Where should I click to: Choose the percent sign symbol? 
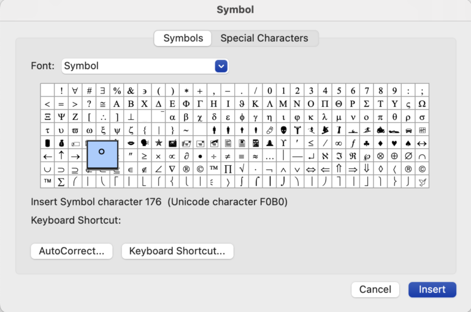coord(117,91)
